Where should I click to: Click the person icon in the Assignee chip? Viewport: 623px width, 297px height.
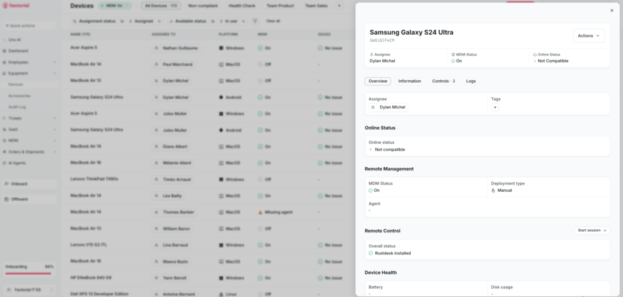point(373,107)
